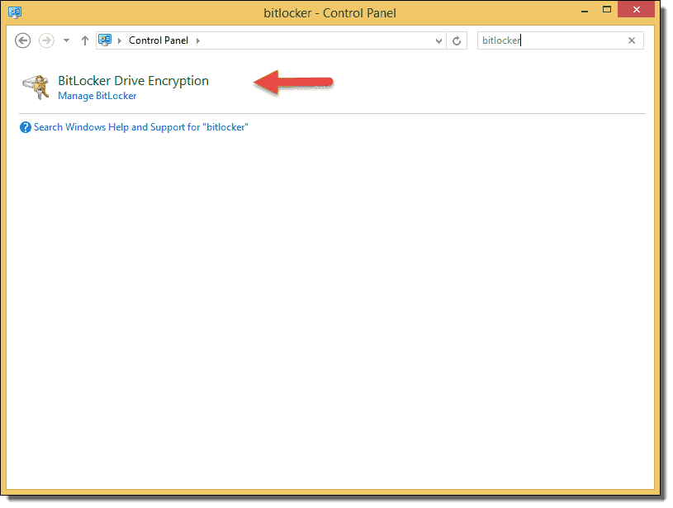Viewport: 673px width, 508px height.
Task: Select the BitLocker Drive Encryption heading
Action: [134, 80]
